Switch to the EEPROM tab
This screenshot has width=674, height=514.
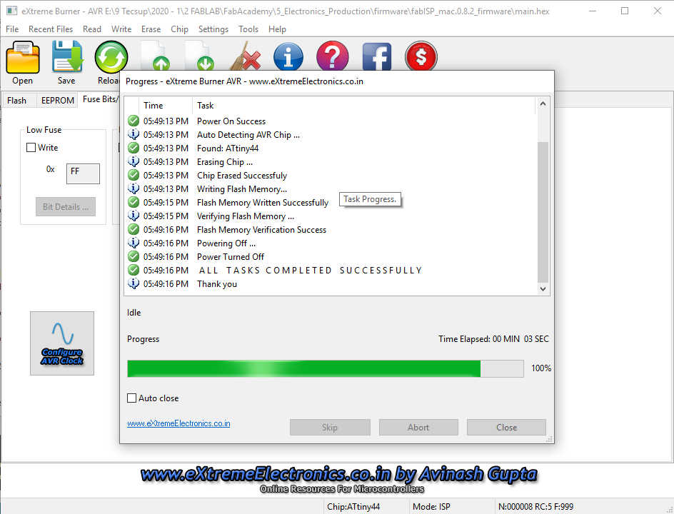coord(58,100)
